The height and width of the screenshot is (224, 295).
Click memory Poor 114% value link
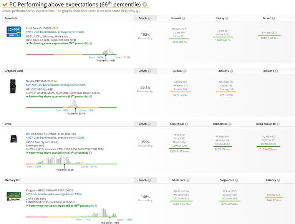click(x=87, y=219)
